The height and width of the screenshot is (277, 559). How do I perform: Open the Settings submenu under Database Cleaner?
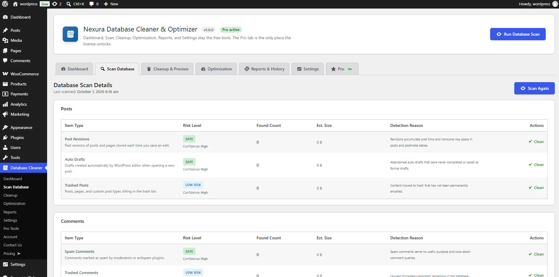[x=10, y=220]
